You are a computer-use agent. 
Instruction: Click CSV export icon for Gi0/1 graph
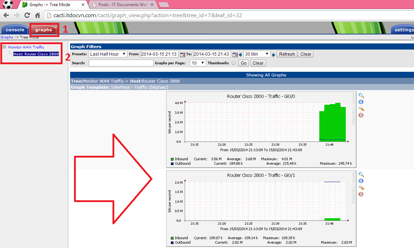tap(361, 181)
